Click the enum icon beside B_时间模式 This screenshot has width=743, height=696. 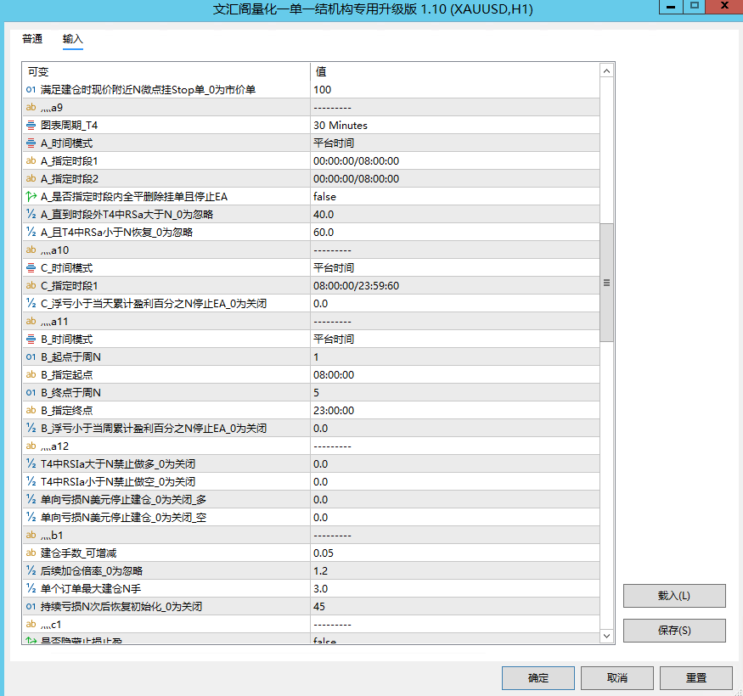pos(31,340)
